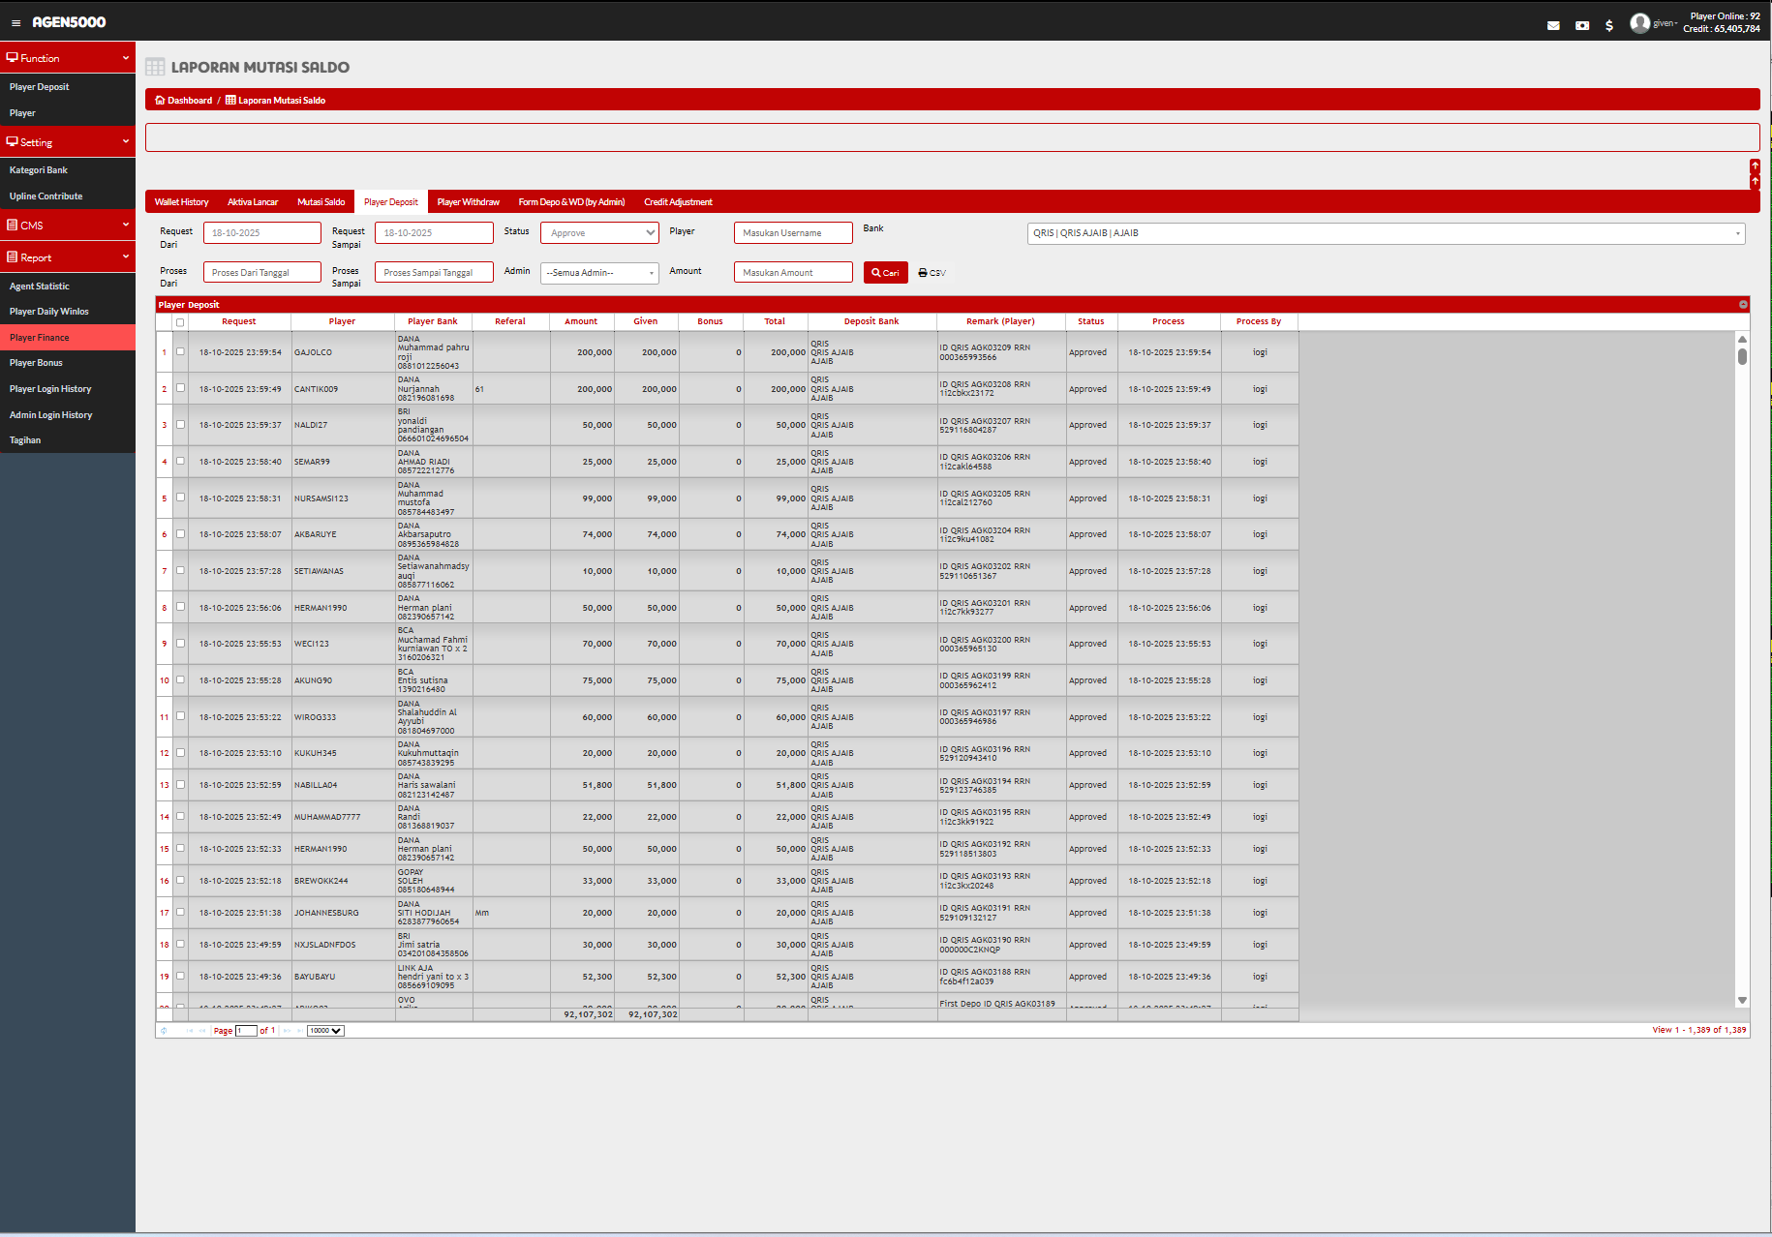Click the previous page pager icon
This screenshot has width=1772, height=1237.
pyautogui.click(x=202, y=1031)
